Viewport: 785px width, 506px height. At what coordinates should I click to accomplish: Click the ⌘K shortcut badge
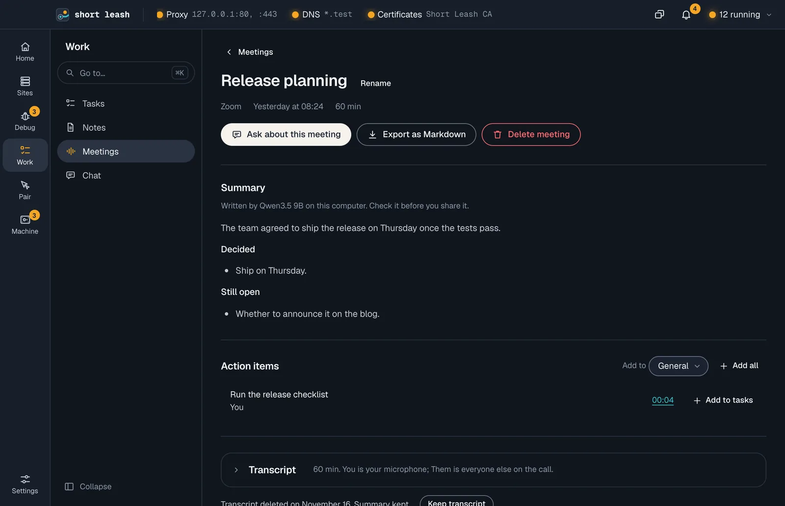[180, 73]
